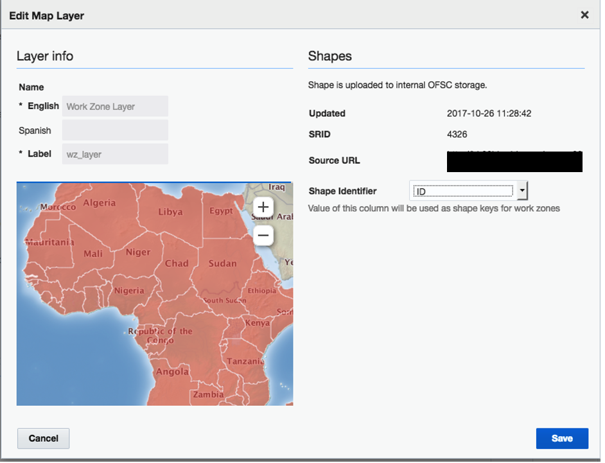Zoom in on the map
605x463 pixels.
click(x=263, y=207)
